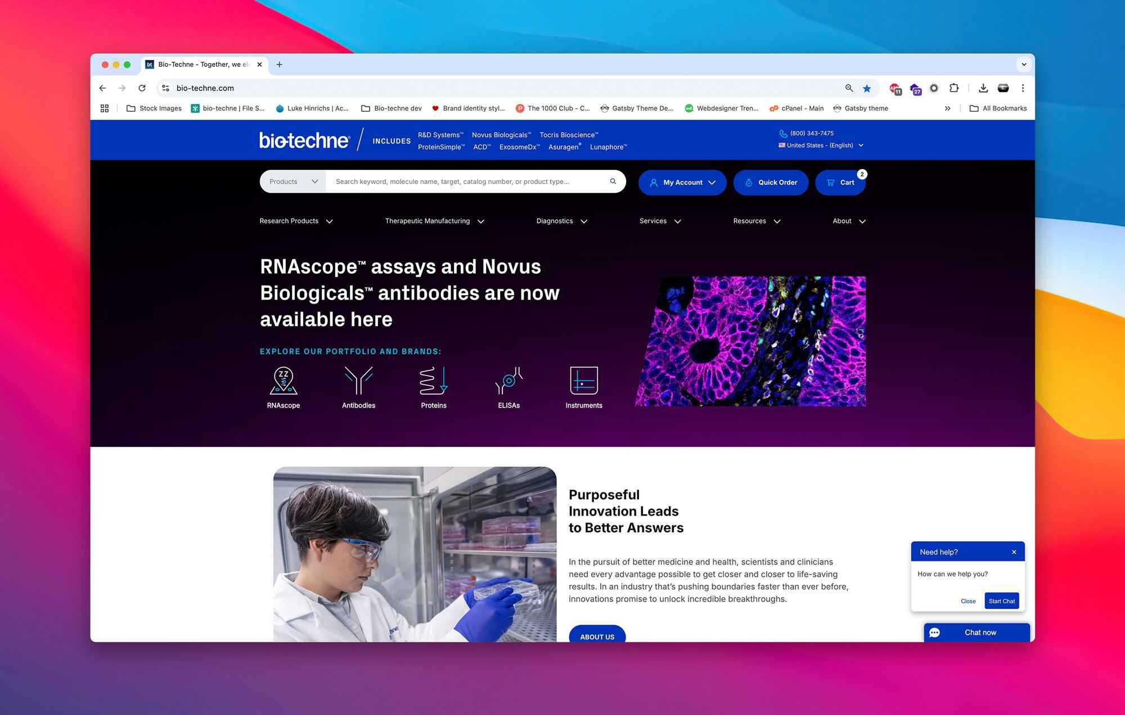Click the chat bubble icon on Chat now
This screenshot has width=1125, height=715.
click(935, 633)
